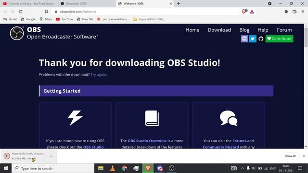Show hidden system tray icons
Viewport: 308px width, 173px height.
click(x=243, y=168)
